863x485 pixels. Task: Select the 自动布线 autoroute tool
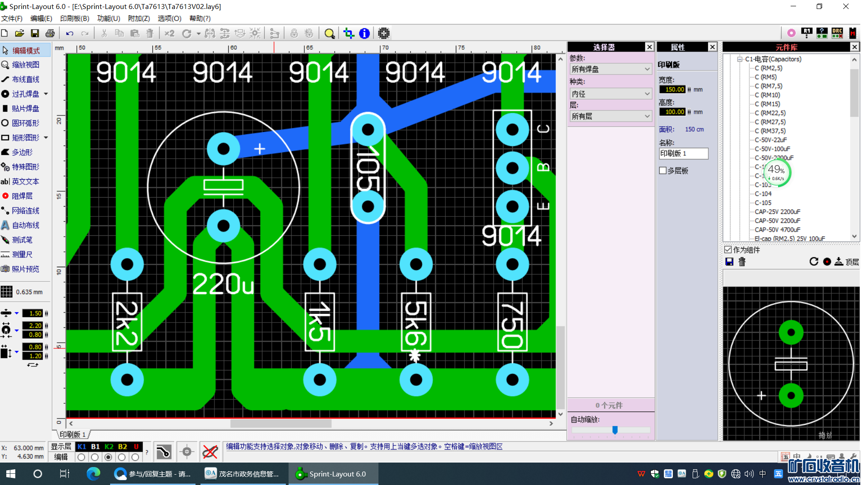point(26,225)
